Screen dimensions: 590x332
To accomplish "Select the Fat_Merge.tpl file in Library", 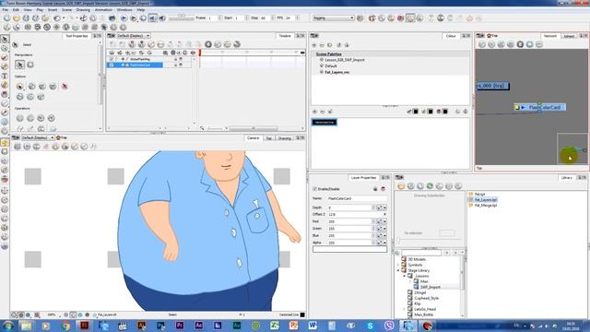I will coord(486,206).
